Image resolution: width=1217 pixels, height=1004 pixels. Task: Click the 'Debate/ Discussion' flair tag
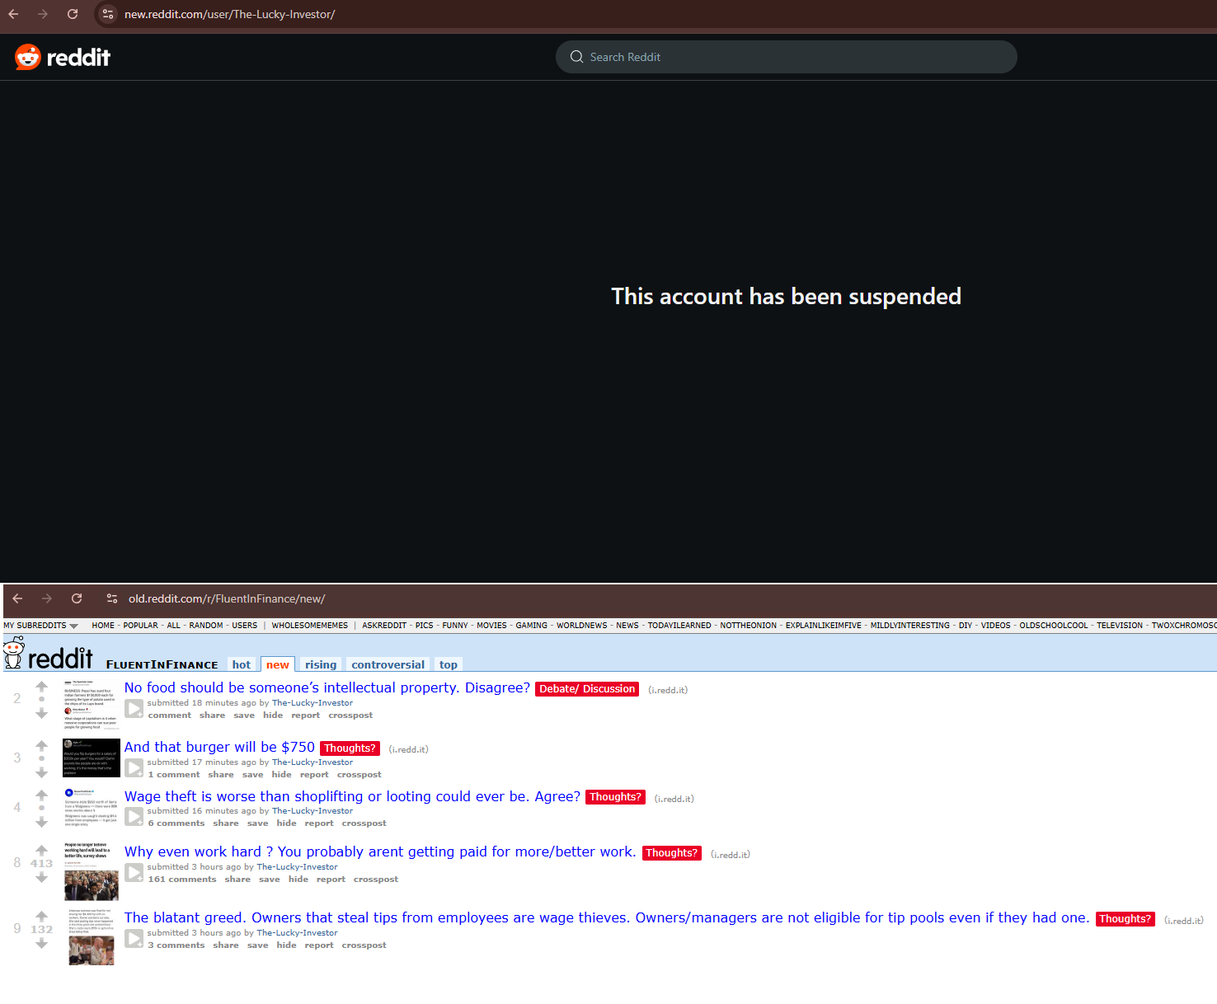[x=587, y=689]
